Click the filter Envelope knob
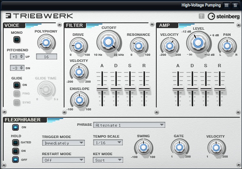This screenshot has width=242, height=169. tap(79, 100)
